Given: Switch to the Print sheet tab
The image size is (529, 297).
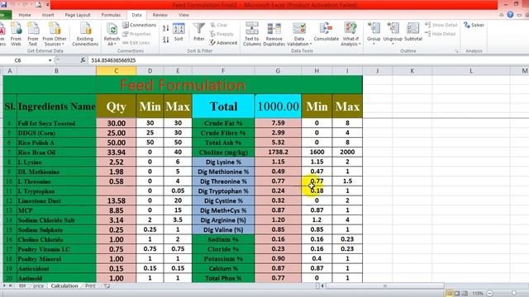Looking at the screenshot, I should [90, 286].
